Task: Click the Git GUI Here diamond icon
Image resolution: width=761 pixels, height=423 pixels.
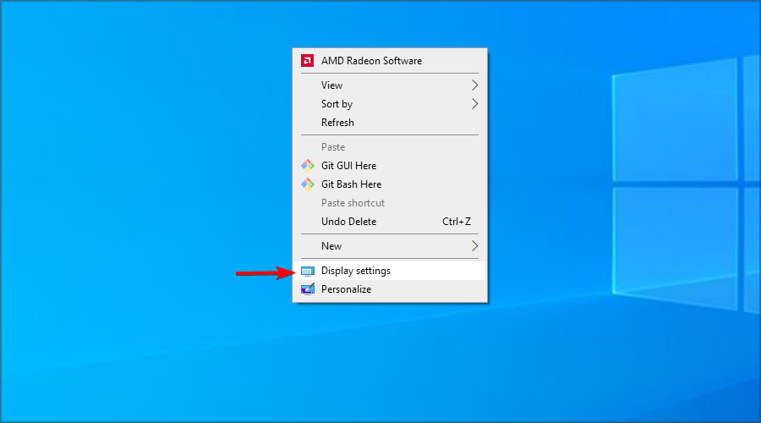Action: pyautogui.click(x=308, y=166)
